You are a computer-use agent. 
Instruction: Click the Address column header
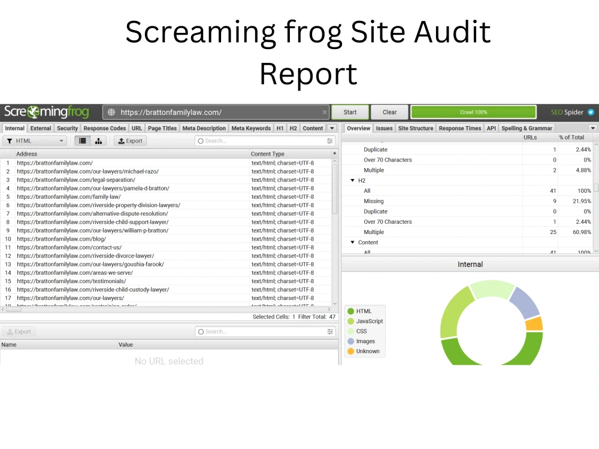coord(132,154)
